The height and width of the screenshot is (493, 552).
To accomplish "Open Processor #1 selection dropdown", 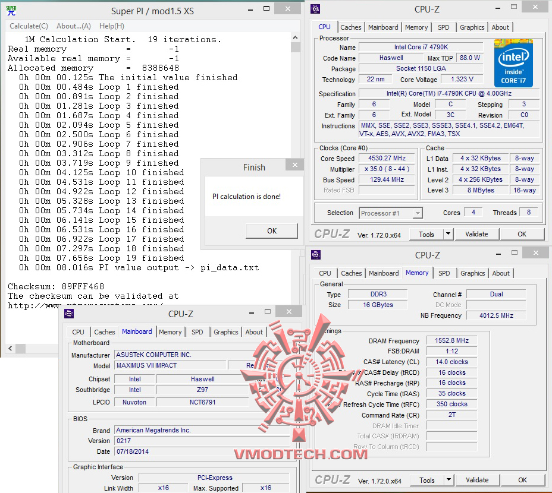I will click(x=391, y=213).
